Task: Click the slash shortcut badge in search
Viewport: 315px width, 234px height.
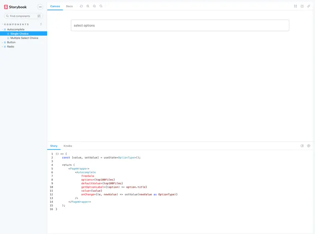Action: point(39,16)
